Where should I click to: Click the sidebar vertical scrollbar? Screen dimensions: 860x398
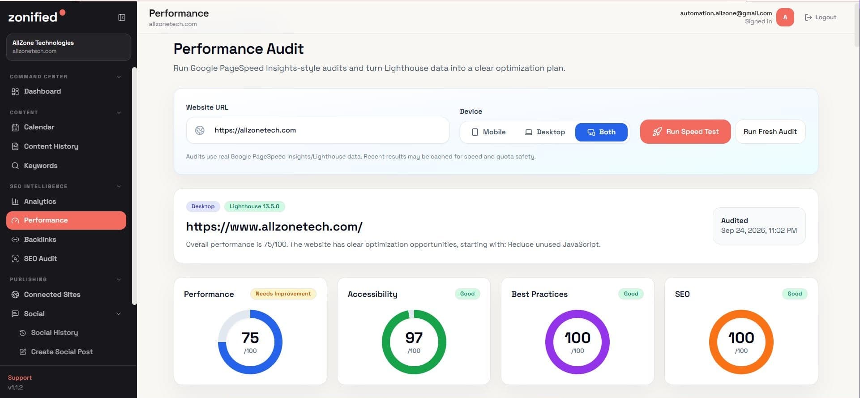point(134,186)
